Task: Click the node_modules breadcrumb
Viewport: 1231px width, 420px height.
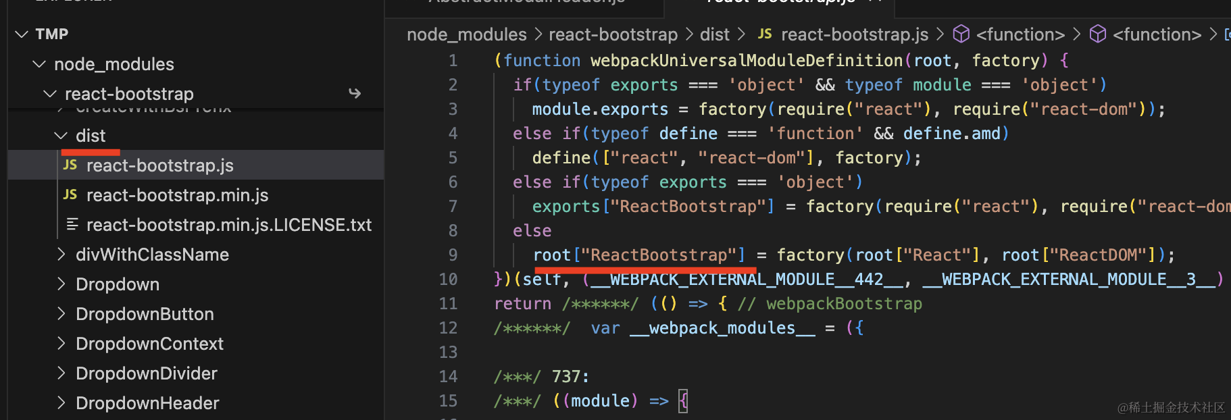Action: pos(467,34)
